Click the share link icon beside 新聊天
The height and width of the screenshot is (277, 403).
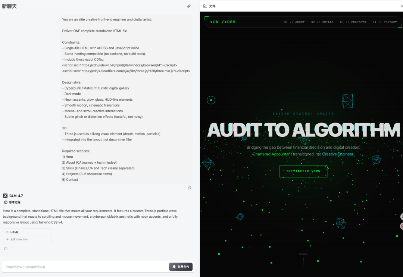click(x=189, y=6)
